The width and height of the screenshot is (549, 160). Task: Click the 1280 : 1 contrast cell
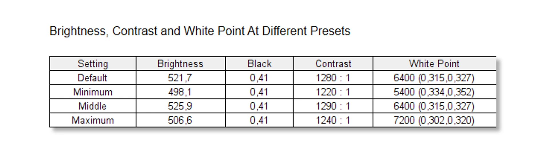point(333,78)
